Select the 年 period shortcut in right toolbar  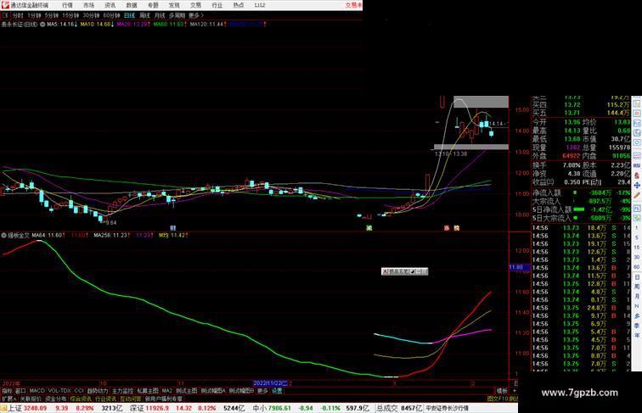pos(637,335)
